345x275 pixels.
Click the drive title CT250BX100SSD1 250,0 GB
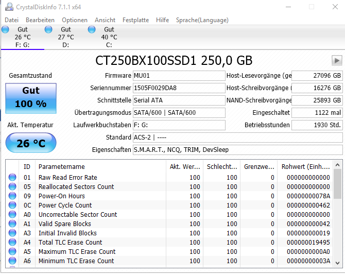pos(174,60)
